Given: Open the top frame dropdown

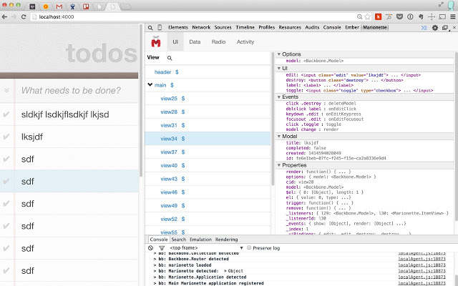Looking at the screenshot, I should (x=206, y=248).
